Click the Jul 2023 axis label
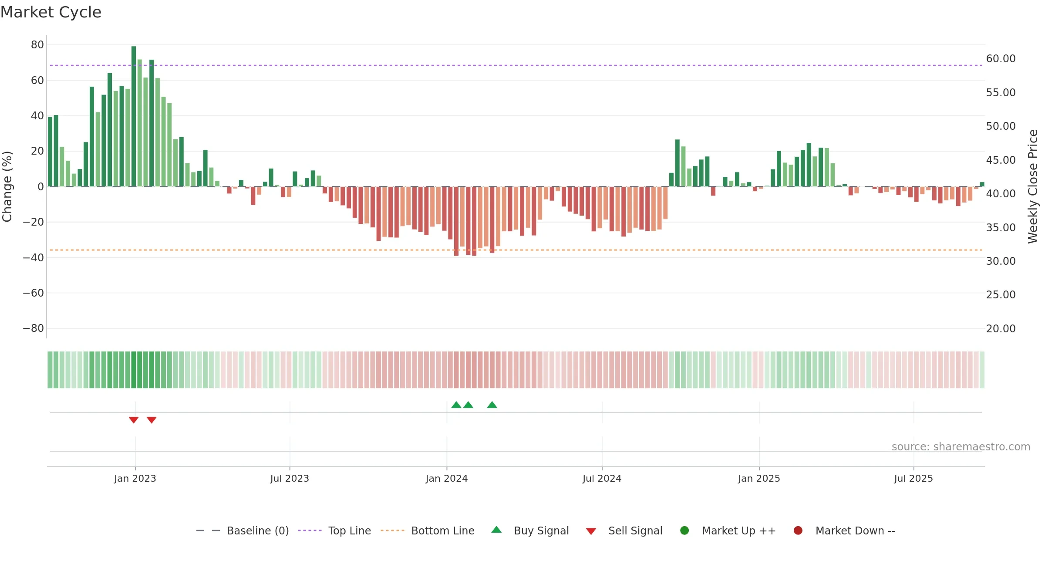The width and height of the screenshot is (1045, 588). pyautogui.click(x=290, y=478)
